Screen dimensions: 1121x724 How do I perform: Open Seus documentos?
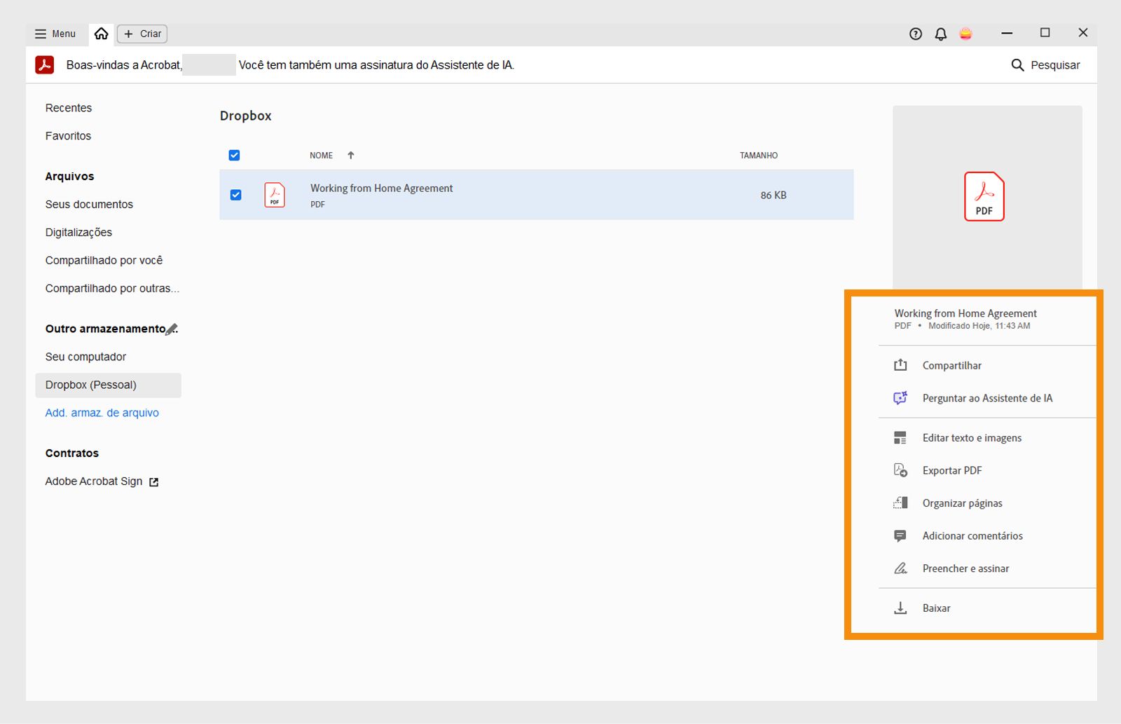pos(89,205)
